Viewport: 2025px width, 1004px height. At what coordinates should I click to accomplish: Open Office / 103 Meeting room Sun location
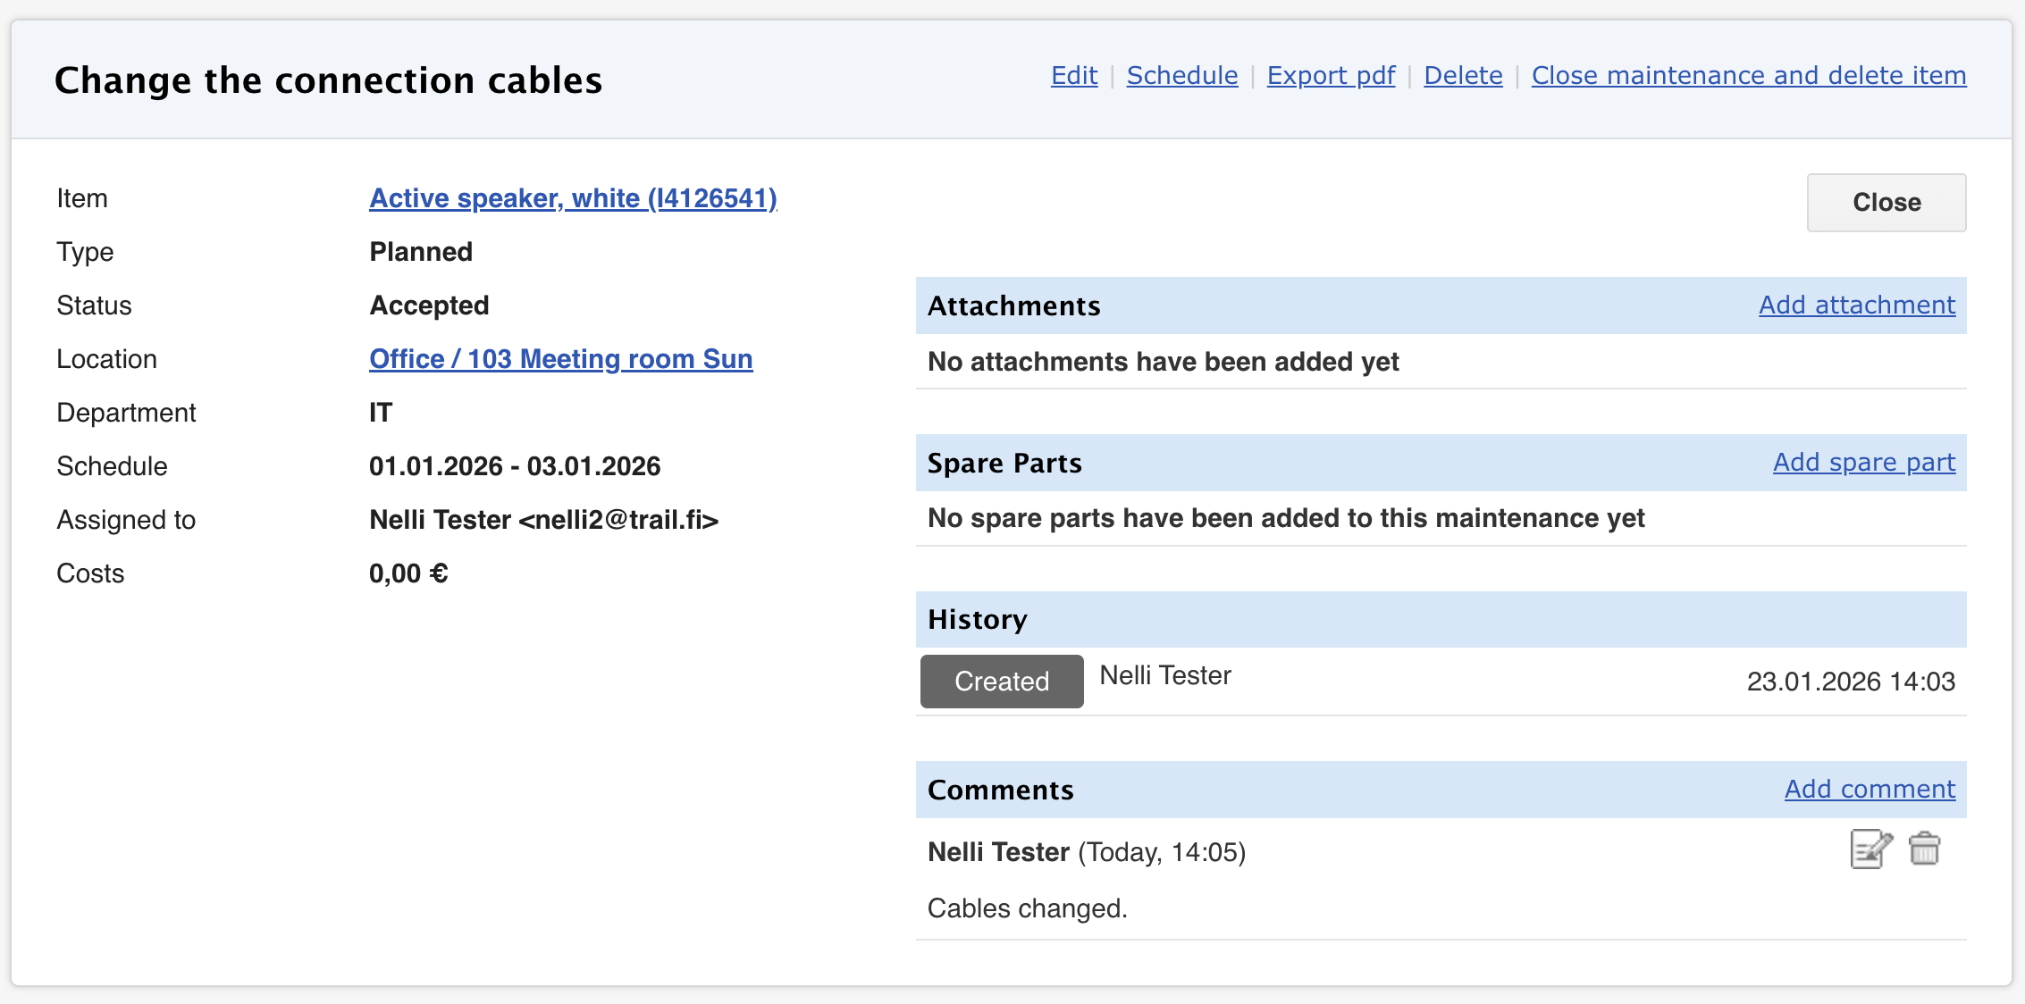coord(560,359)
